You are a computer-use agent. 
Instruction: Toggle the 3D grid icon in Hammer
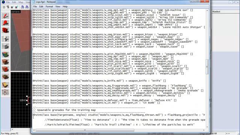8,7
